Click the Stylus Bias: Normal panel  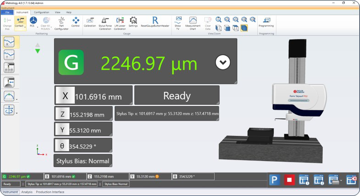tap(83, 161)
